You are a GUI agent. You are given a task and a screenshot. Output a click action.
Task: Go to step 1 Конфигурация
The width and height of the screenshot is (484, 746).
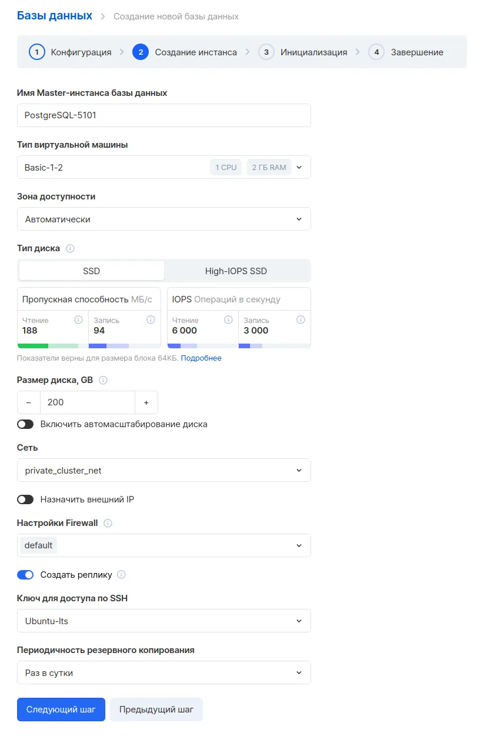click(70, 52)
